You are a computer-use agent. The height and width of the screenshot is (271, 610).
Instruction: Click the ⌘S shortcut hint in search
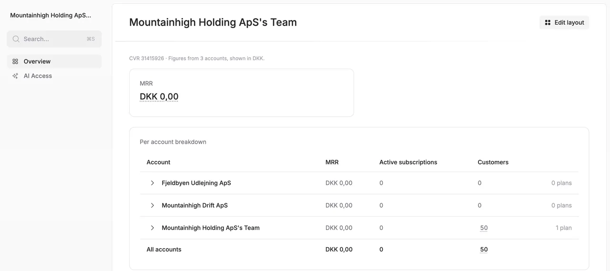point(91,39)
